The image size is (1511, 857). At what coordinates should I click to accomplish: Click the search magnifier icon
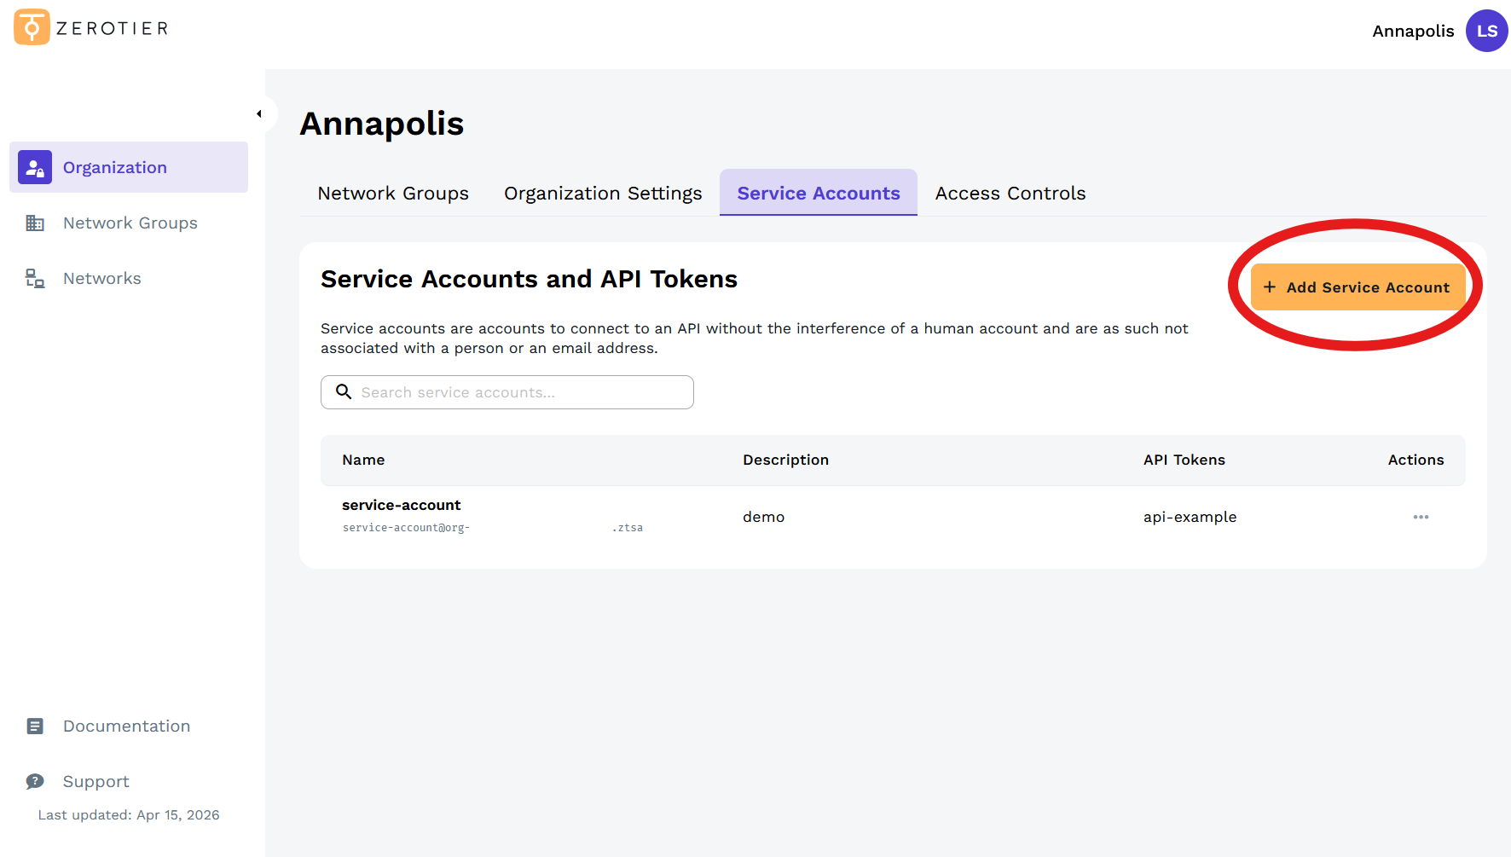(x=344, y=391)
